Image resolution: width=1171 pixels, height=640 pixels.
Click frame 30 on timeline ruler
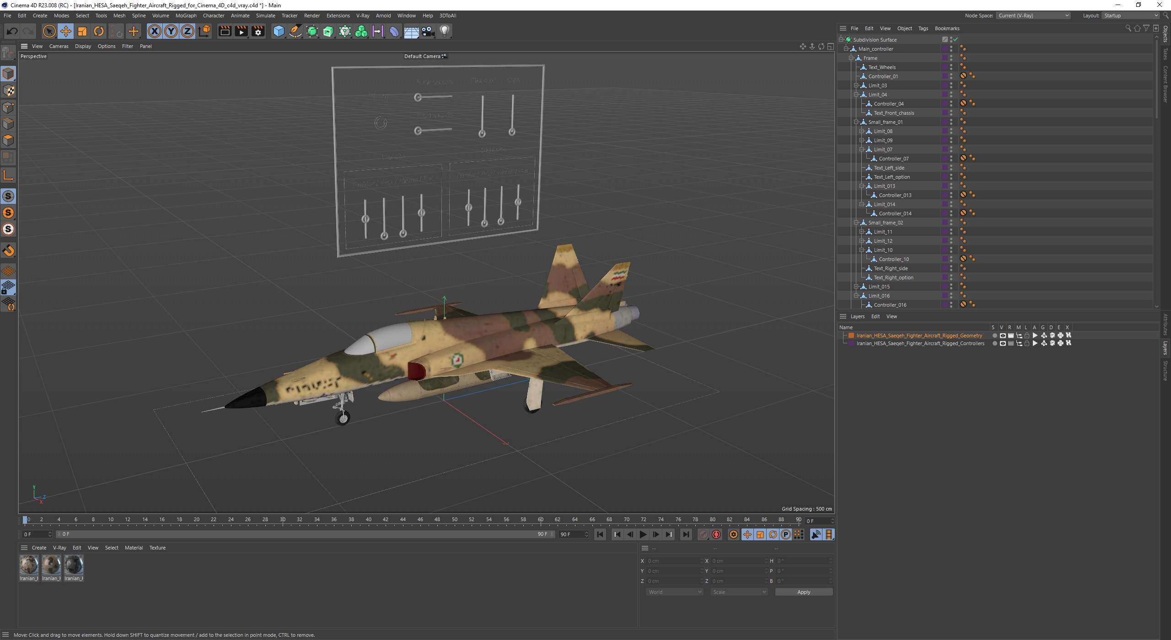(283, 520)
